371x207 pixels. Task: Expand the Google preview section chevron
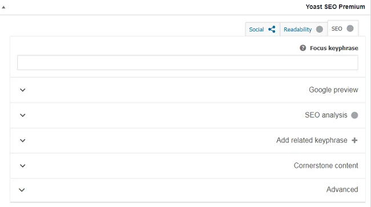(22, 90)
